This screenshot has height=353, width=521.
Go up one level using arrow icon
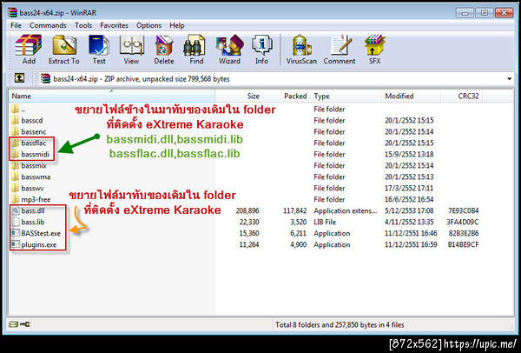point(20,78)
